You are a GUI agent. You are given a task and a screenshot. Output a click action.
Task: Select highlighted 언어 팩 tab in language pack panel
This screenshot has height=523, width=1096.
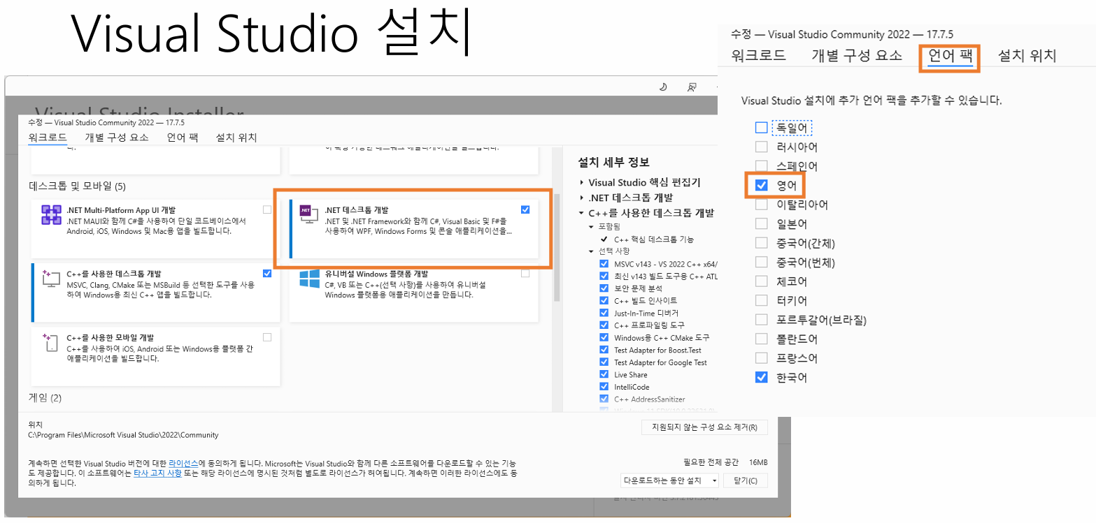point(950,56)
